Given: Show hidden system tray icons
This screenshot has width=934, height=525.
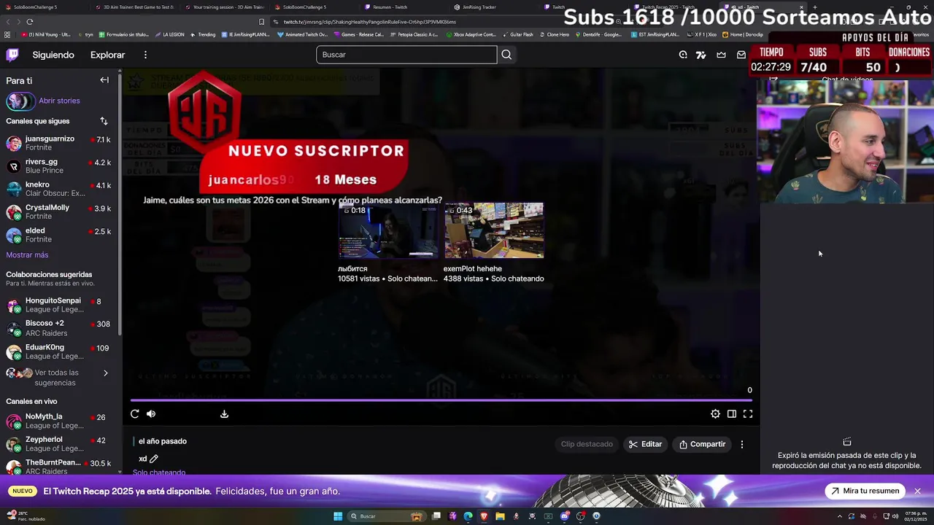Looking at the screenshot, I should [839, 516].
